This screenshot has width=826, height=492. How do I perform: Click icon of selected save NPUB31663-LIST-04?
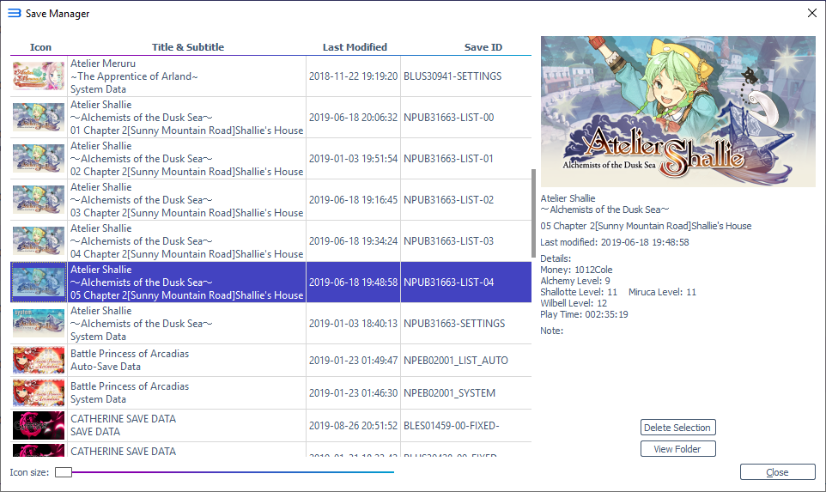(x=39, y=282)
